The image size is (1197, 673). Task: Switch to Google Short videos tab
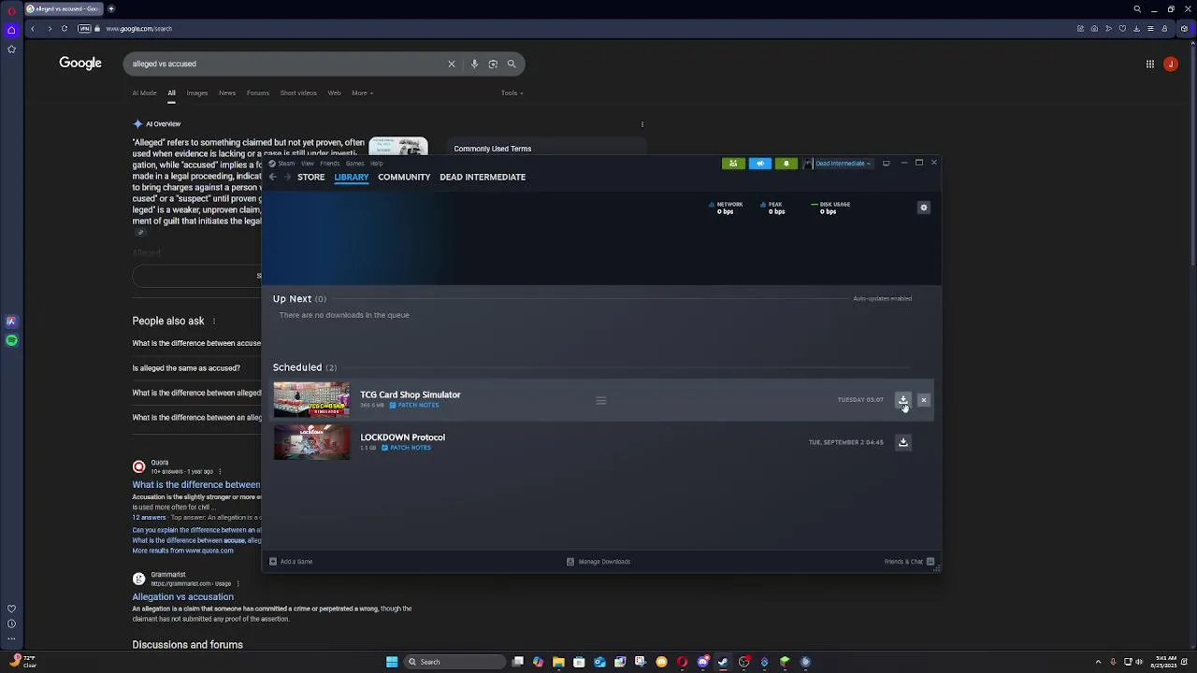(298, 93)
